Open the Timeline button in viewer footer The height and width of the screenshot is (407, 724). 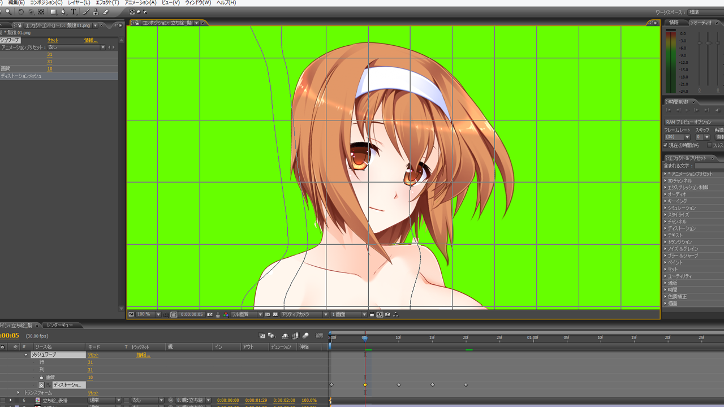tap(387, 314)
